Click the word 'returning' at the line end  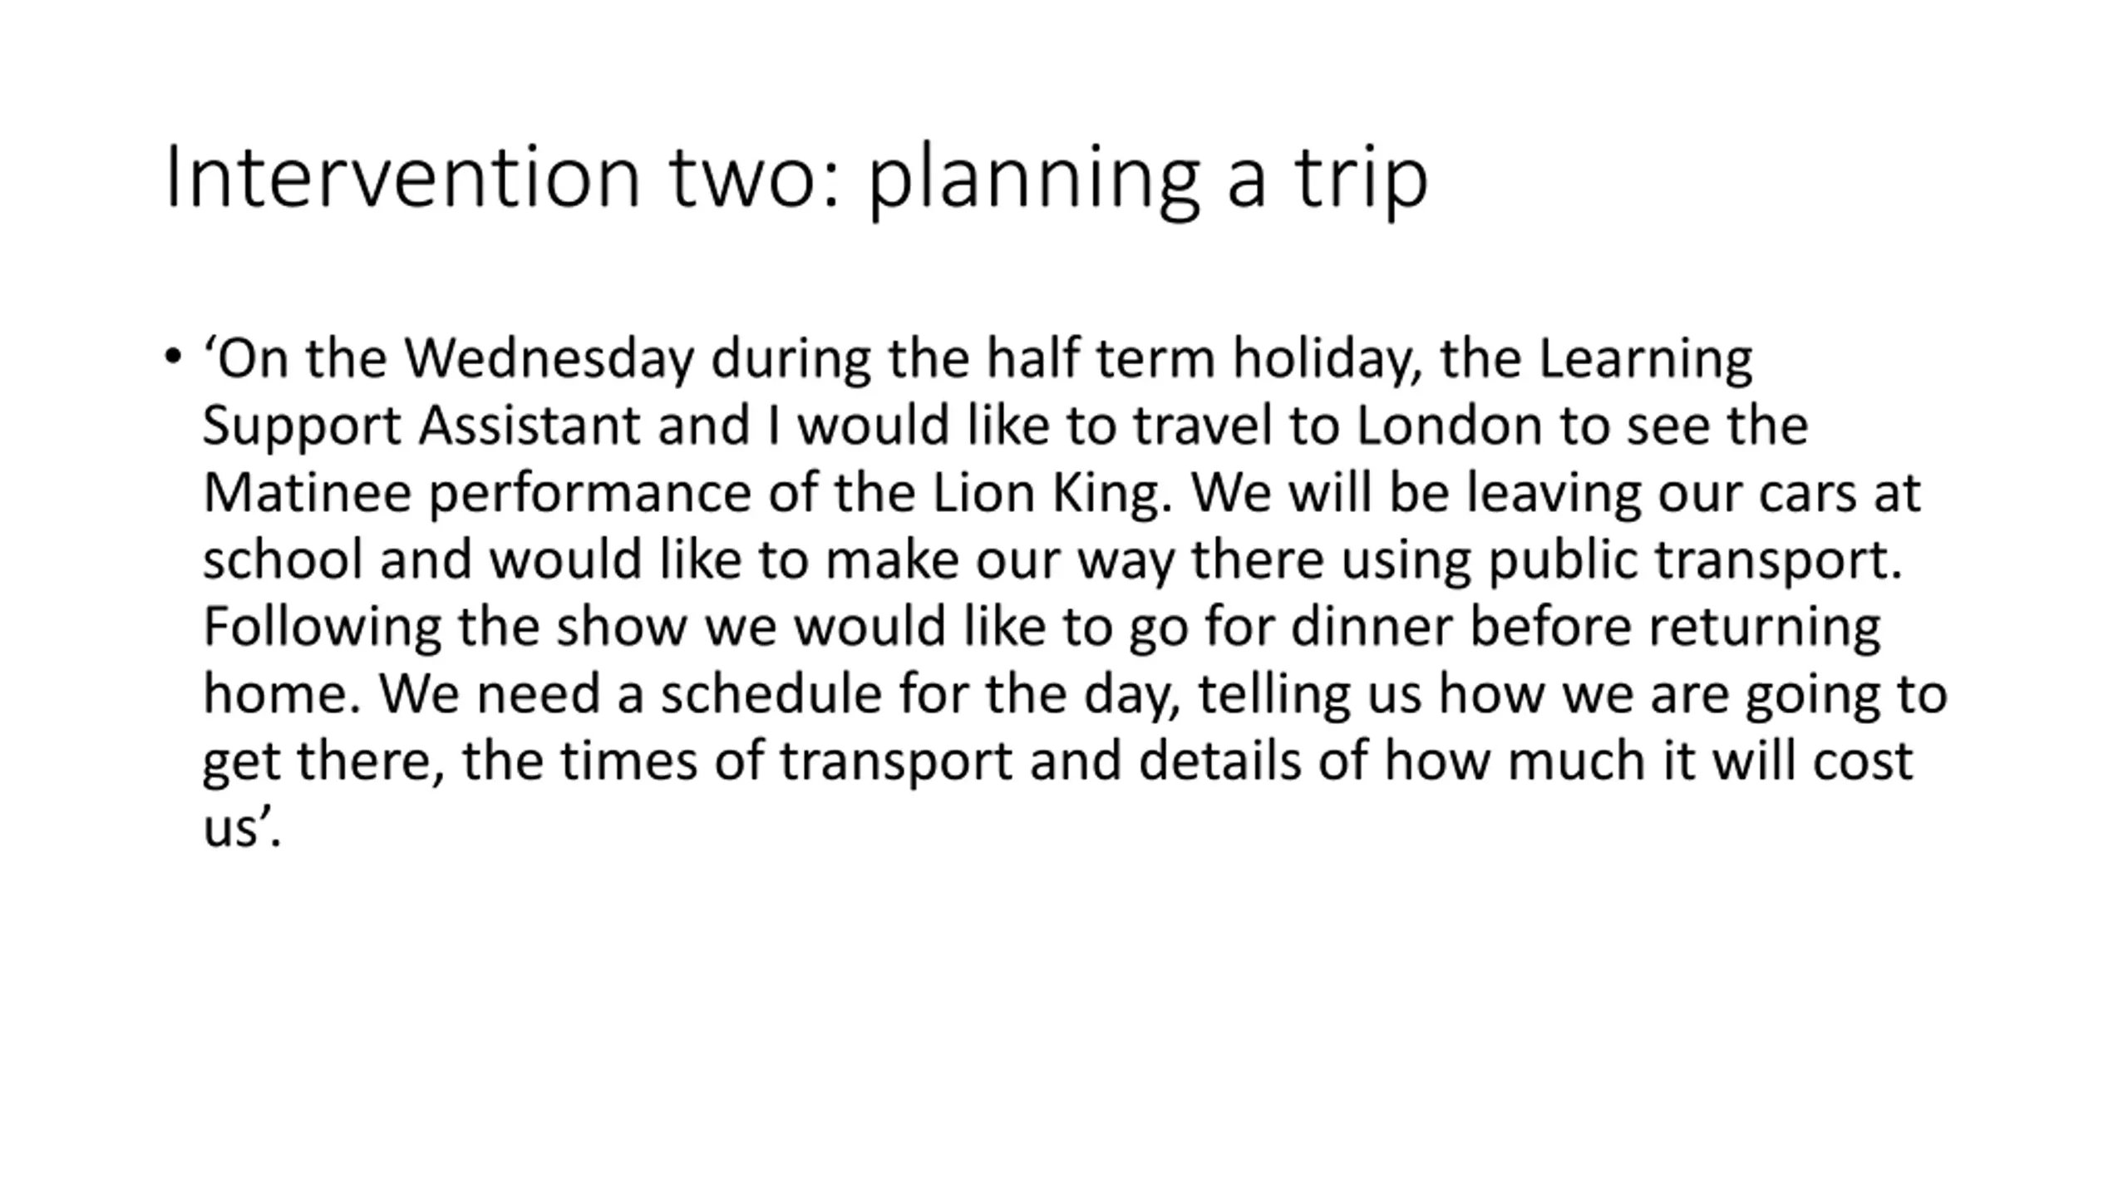(x=1764, y=627)
